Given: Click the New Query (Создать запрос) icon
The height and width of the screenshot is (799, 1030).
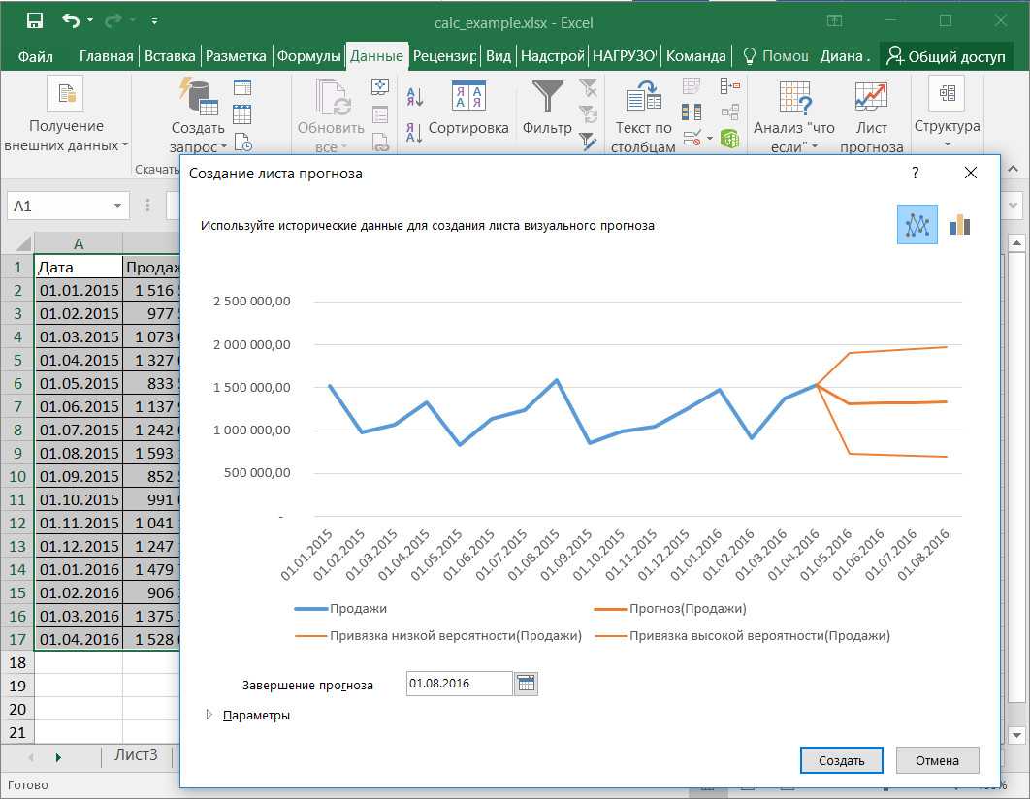Looking at the screenshot, I should [x=198, y=96].
